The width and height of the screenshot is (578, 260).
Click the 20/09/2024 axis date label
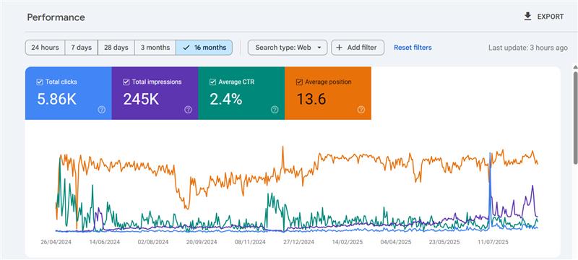[202, 243]
